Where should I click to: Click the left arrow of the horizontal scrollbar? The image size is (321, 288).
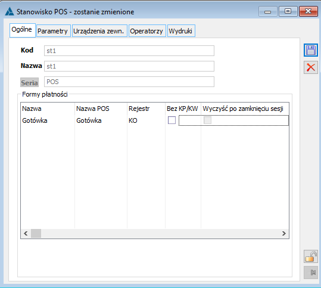pos(26,233)
